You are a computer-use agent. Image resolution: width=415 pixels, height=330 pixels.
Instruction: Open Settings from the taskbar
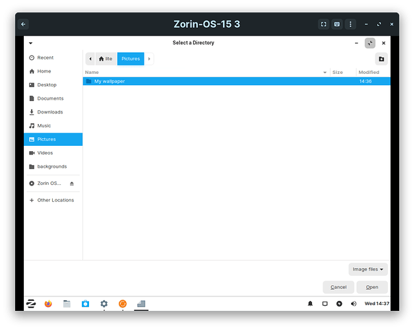click(104, 304)
